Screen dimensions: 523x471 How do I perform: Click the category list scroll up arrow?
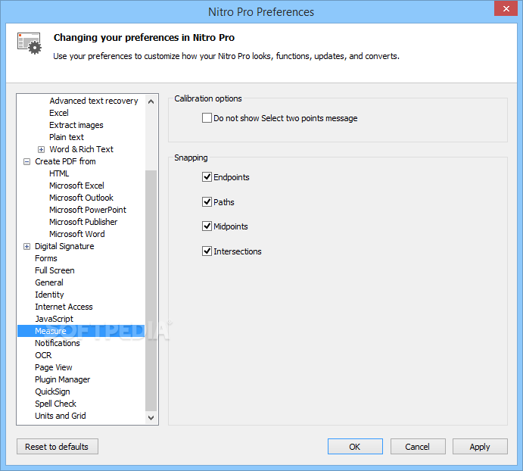[x=151, y=101]
